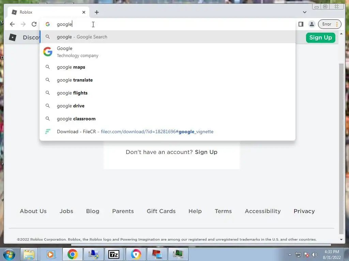Go back using the browser back arrow
This screenshot has width=349, height=261.
[12, 24]
